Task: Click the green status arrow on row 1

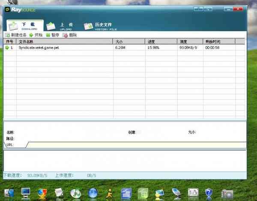Action: [x=7, y=47]
